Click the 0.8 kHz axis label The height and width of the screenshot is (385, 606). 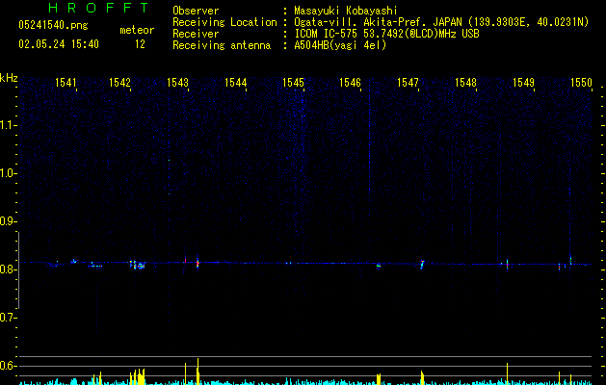tap(8, 269)
